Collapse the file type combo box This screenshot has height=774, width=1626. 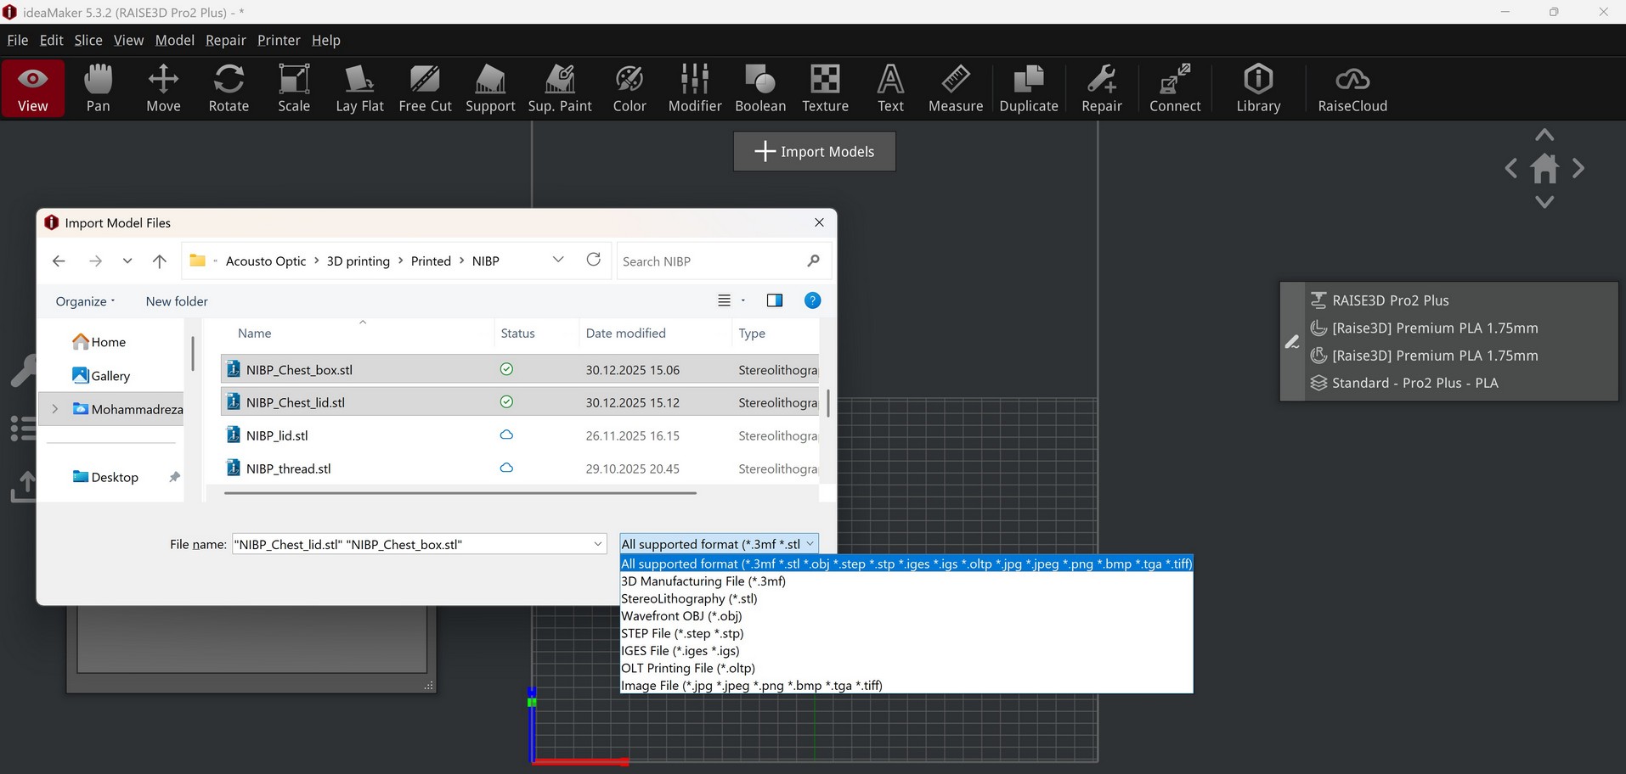[x=810, y=544]
